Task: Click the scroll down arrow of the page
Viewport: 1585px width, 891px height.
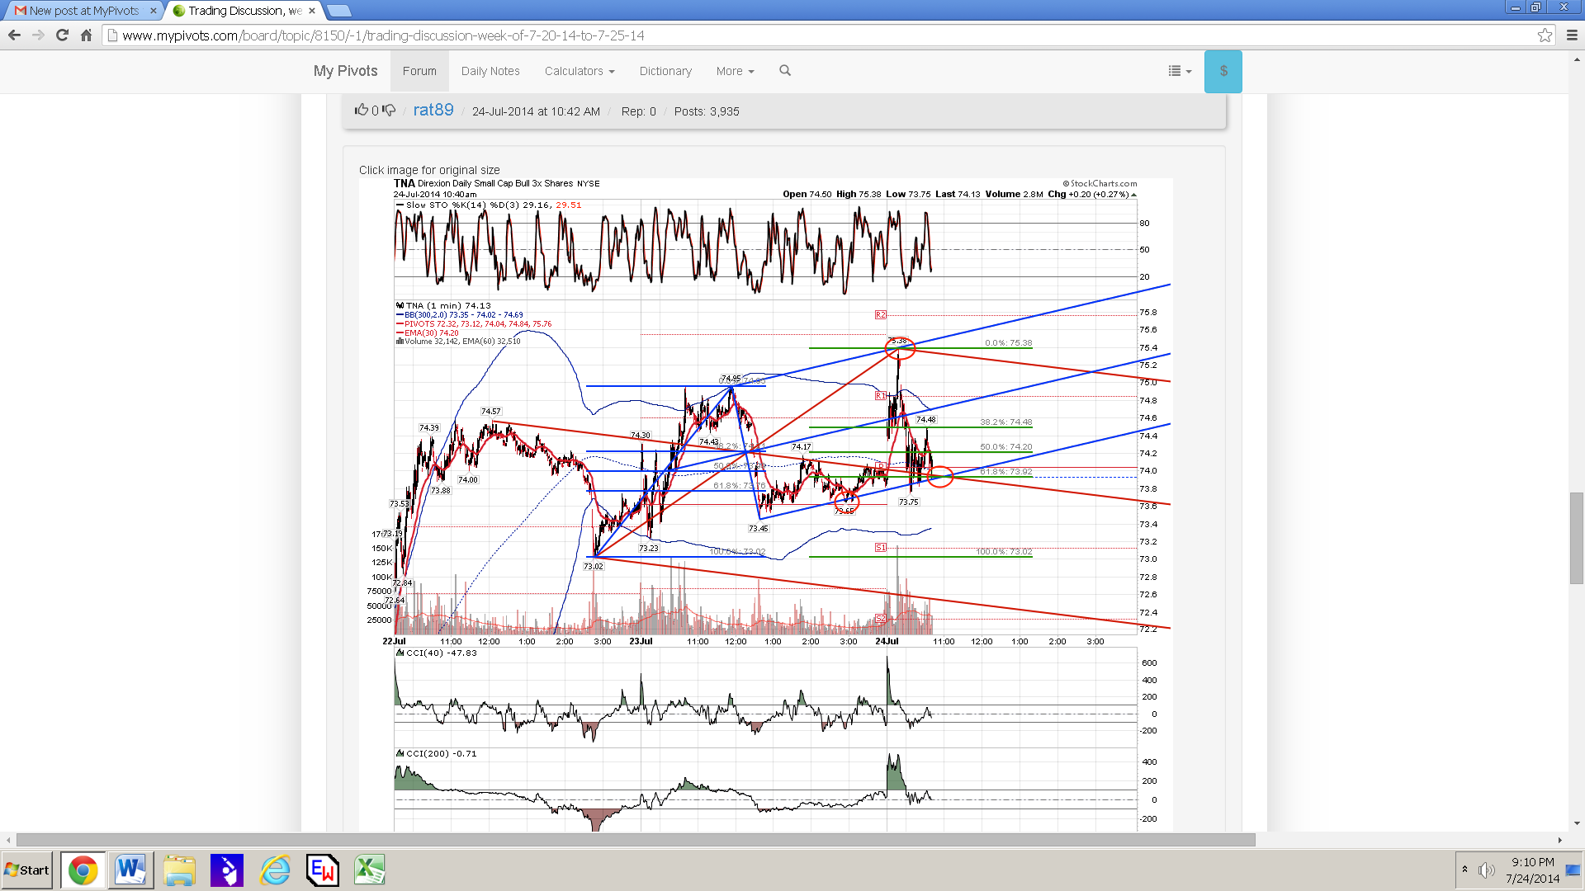Action: [1577, 823]
